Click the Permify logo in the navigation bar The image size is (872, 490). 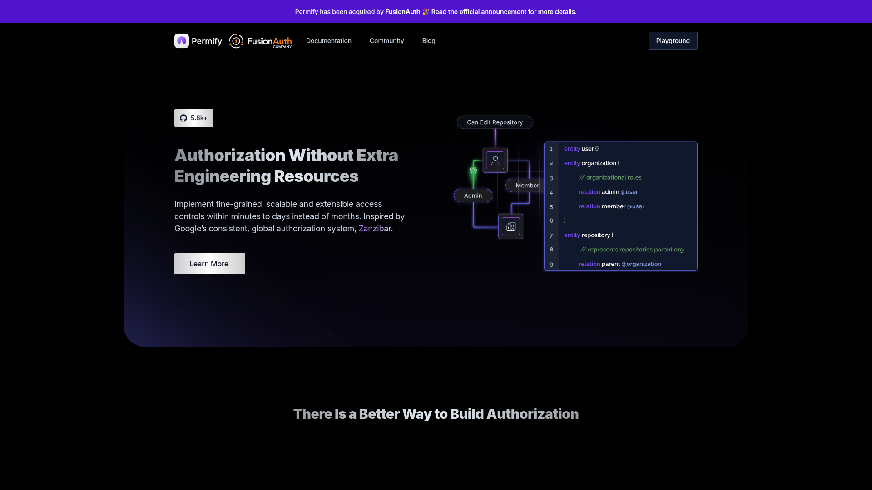[198, 41]
